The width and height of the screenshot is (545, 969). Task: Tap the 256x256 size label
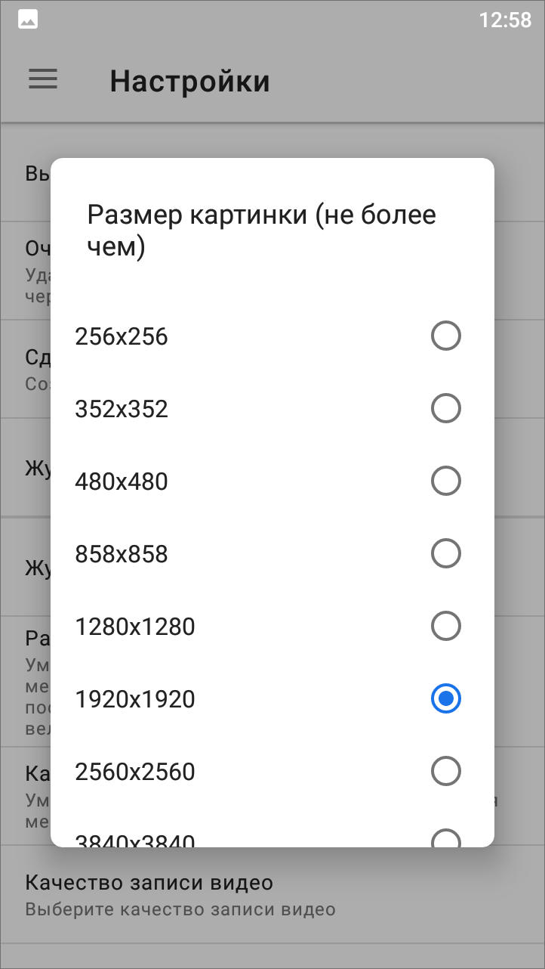[x=122, y=336]
